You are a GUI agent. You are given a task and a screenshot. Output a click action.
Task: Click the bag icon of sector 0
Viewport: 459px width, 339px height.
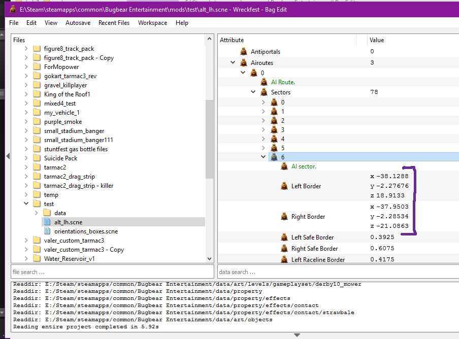point(274,102)
